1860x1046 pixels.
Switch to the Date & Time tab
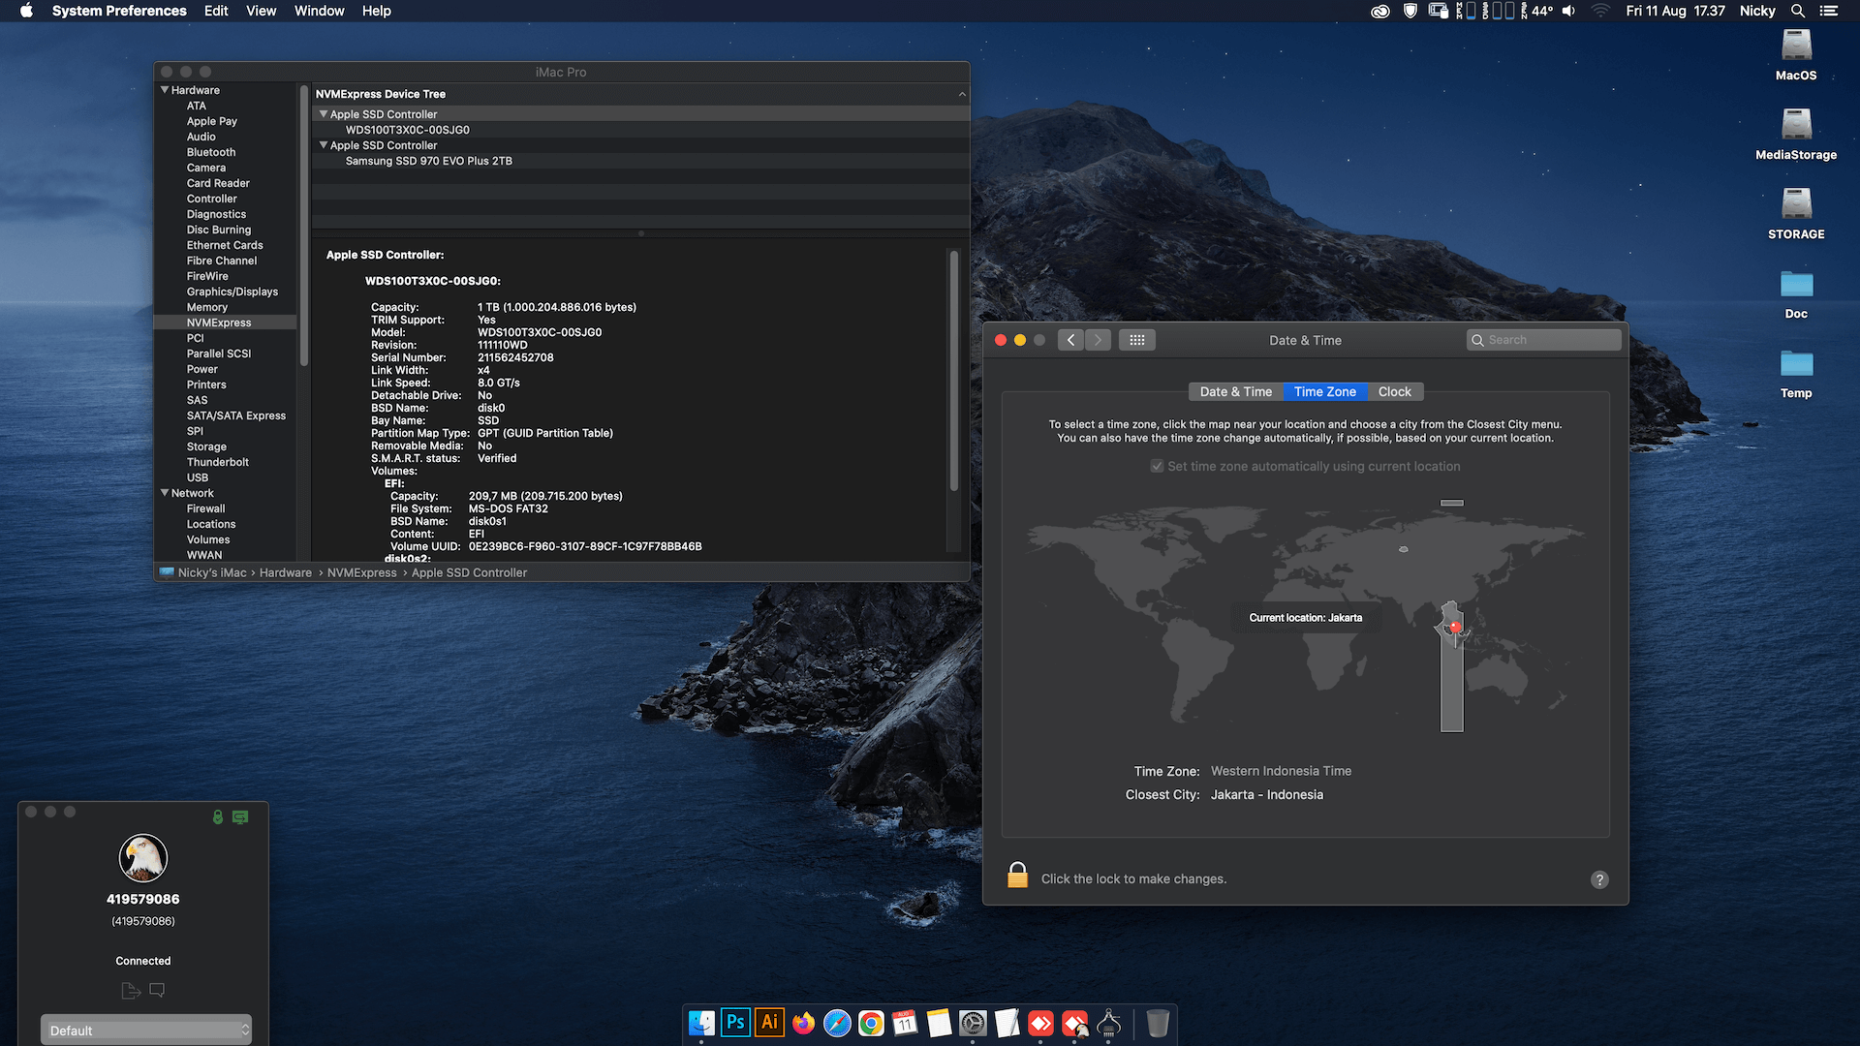coord(1235,391)
